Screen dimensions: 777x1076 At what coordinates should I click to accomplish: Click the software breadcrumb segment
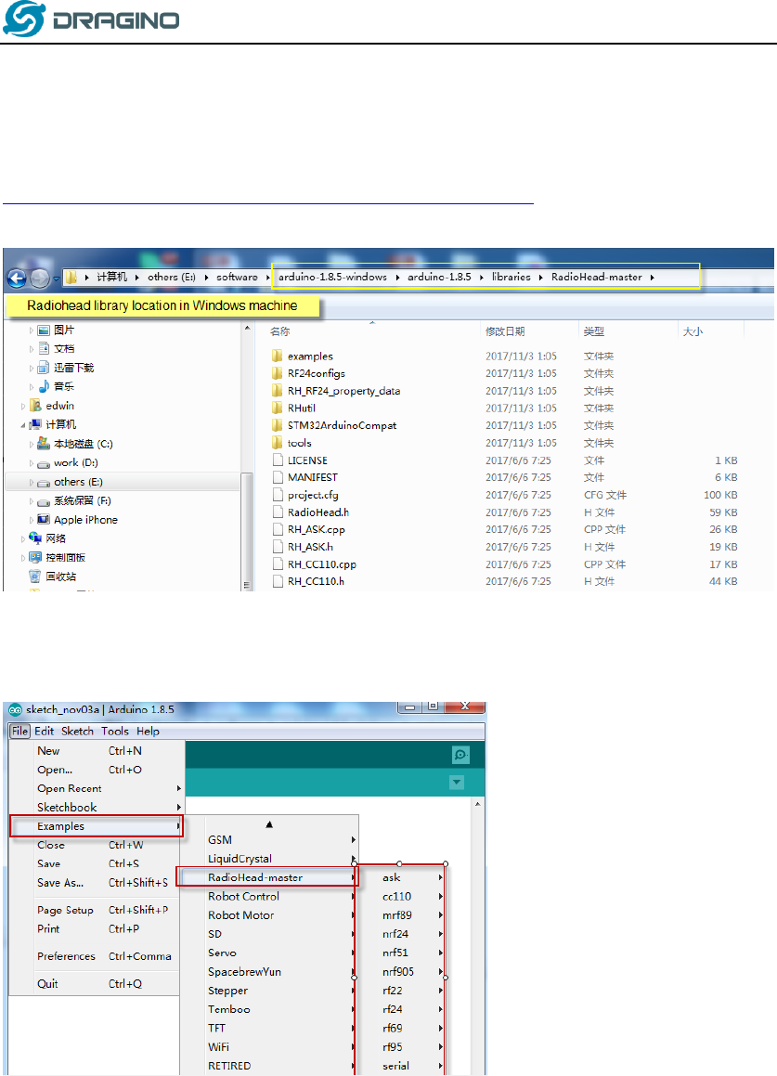tap(237, 278)
